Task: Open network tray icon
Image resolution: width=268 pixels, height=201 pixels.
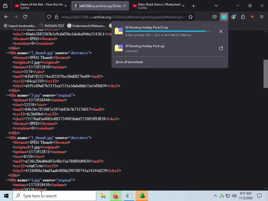Action: (x=228, y=196)
